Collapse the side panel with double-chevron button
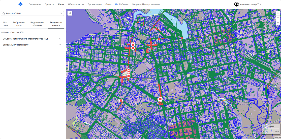281x139 pixels. pos(70,13)
